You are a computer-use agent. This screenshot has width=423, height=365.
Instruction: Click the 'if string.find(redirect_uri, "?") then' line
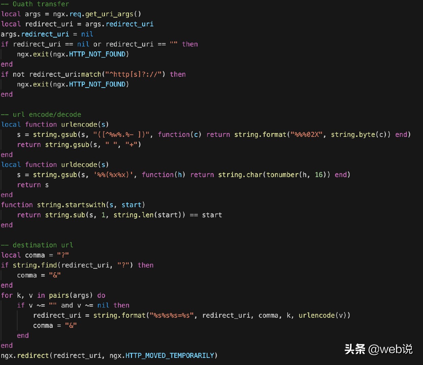77,265
